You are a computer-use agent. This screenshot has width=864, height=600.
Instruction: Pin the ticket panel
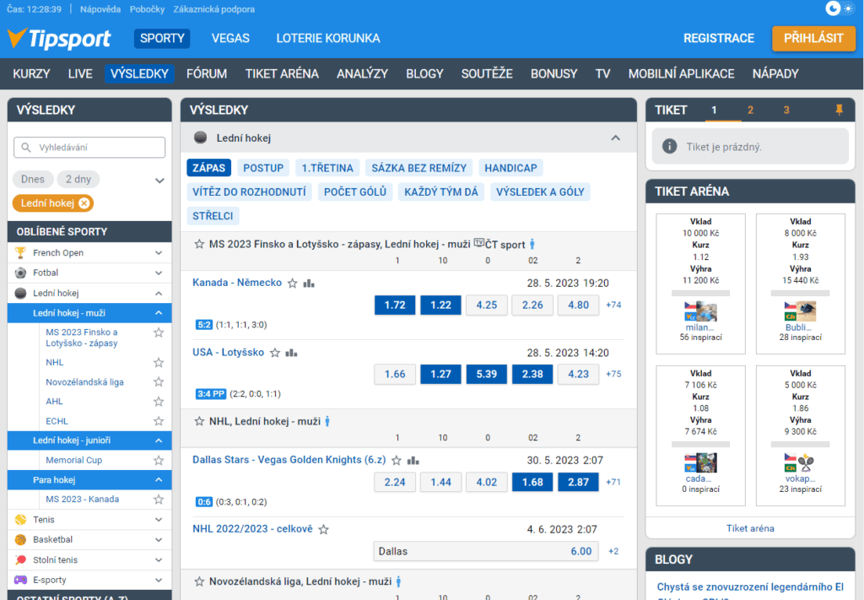tap(839, 110)
